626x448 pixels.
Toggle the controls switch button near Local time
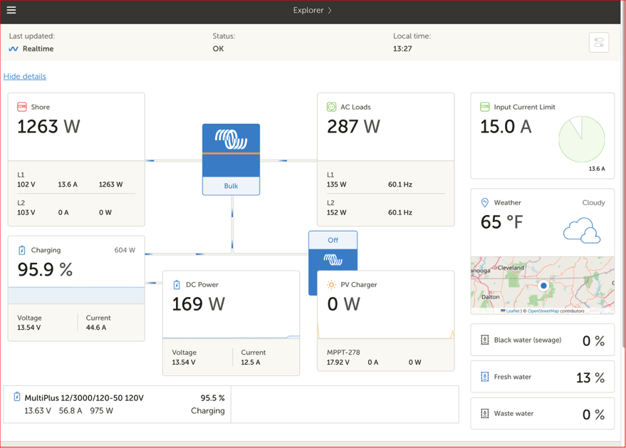tap(599, 42)
